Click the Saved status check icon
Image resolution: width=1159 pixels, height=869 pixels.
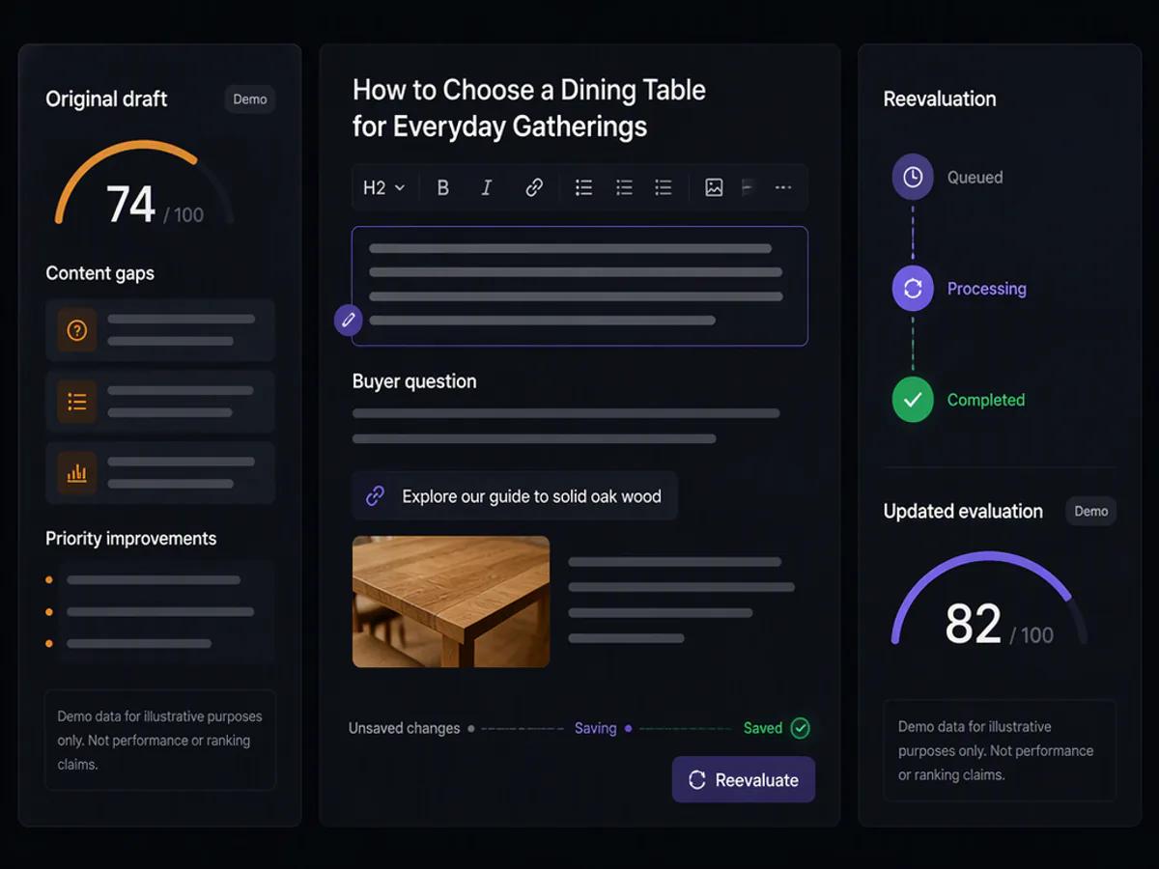click(x=800, y=728)
